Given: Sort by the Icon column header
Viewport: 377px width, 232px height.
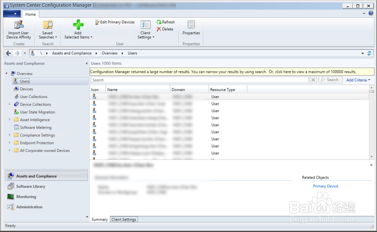Looking at the screenshot, I should [x=98, y=89].
